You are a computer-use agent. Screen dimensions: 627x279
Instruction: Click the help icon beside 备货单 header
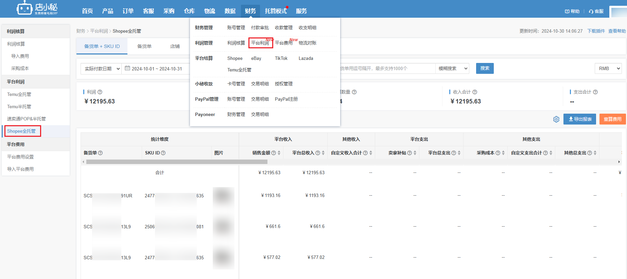click(x=100, y=153)
